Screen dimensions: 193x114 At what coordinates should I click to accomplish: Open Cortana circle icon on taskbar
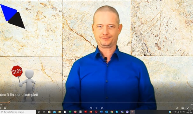pos(39,112)
